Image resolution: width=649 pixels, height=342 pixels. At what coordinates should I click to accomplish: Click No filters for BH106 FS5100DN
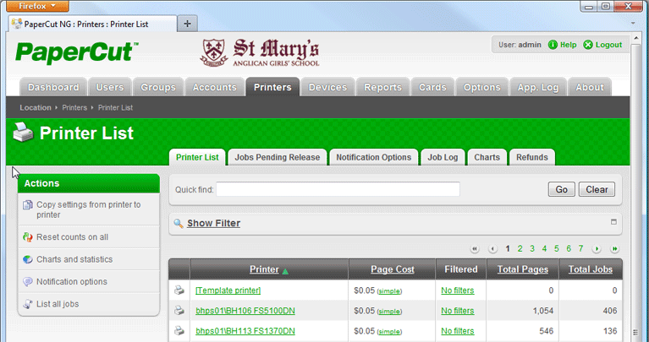(x=458, y=311)
